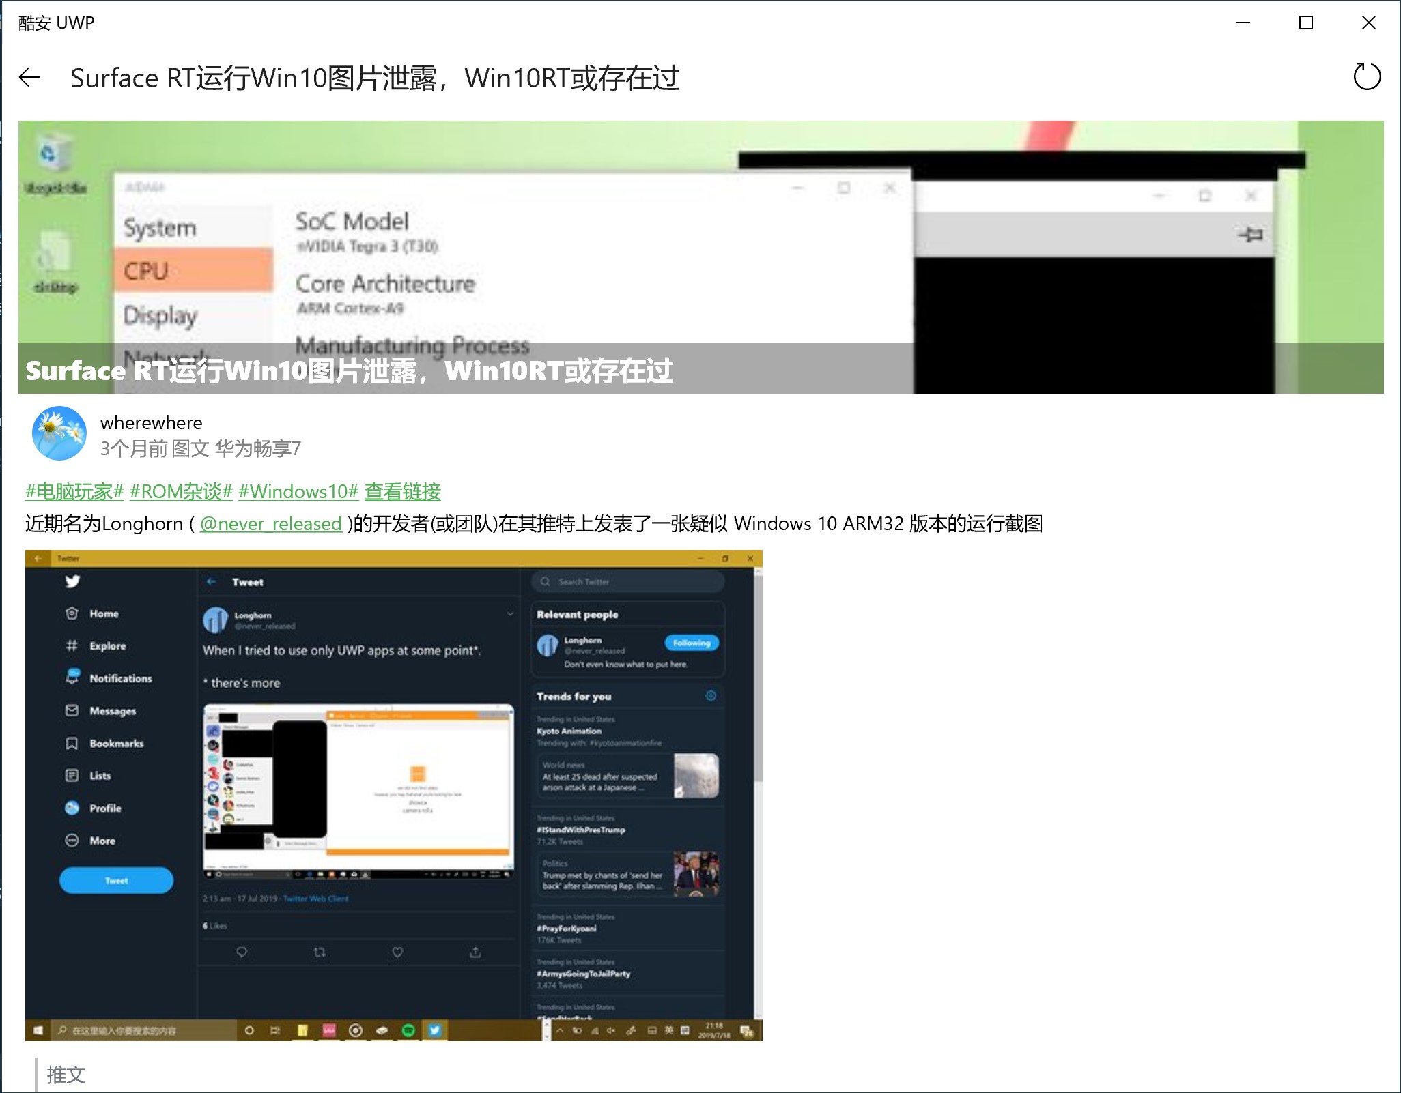1401x1093 pixels.
Task: Open the embedded Twitter screenshot image
Action: (x=393, y=795)
